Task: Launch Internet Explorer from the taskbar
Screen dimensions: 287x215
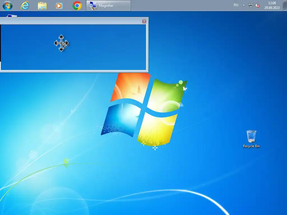Action: 25,6
